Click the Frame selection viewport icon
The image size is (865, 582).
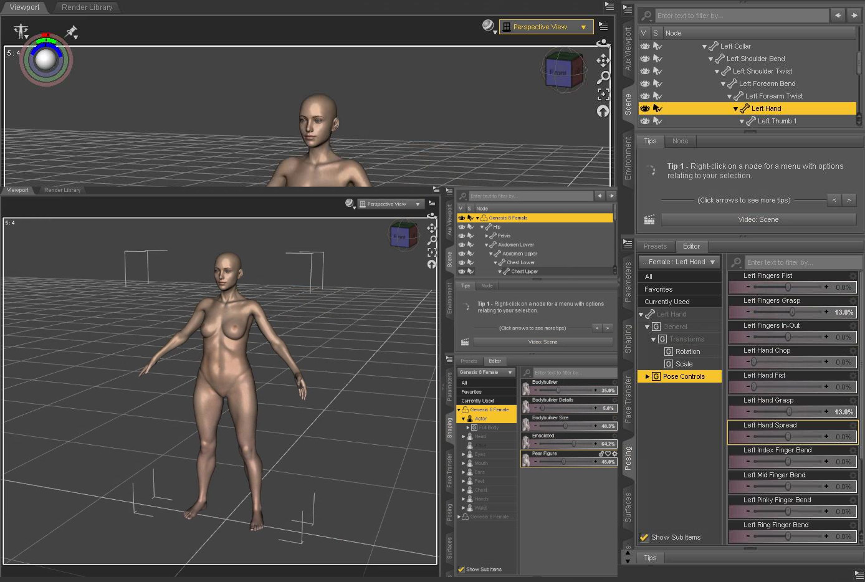pyautogui.click(x=603, y=94)
